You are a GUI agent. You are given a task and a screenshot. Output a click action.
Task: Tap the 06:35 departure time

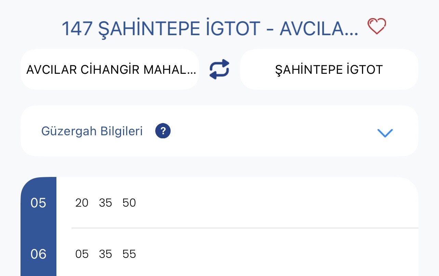(105, 254)
